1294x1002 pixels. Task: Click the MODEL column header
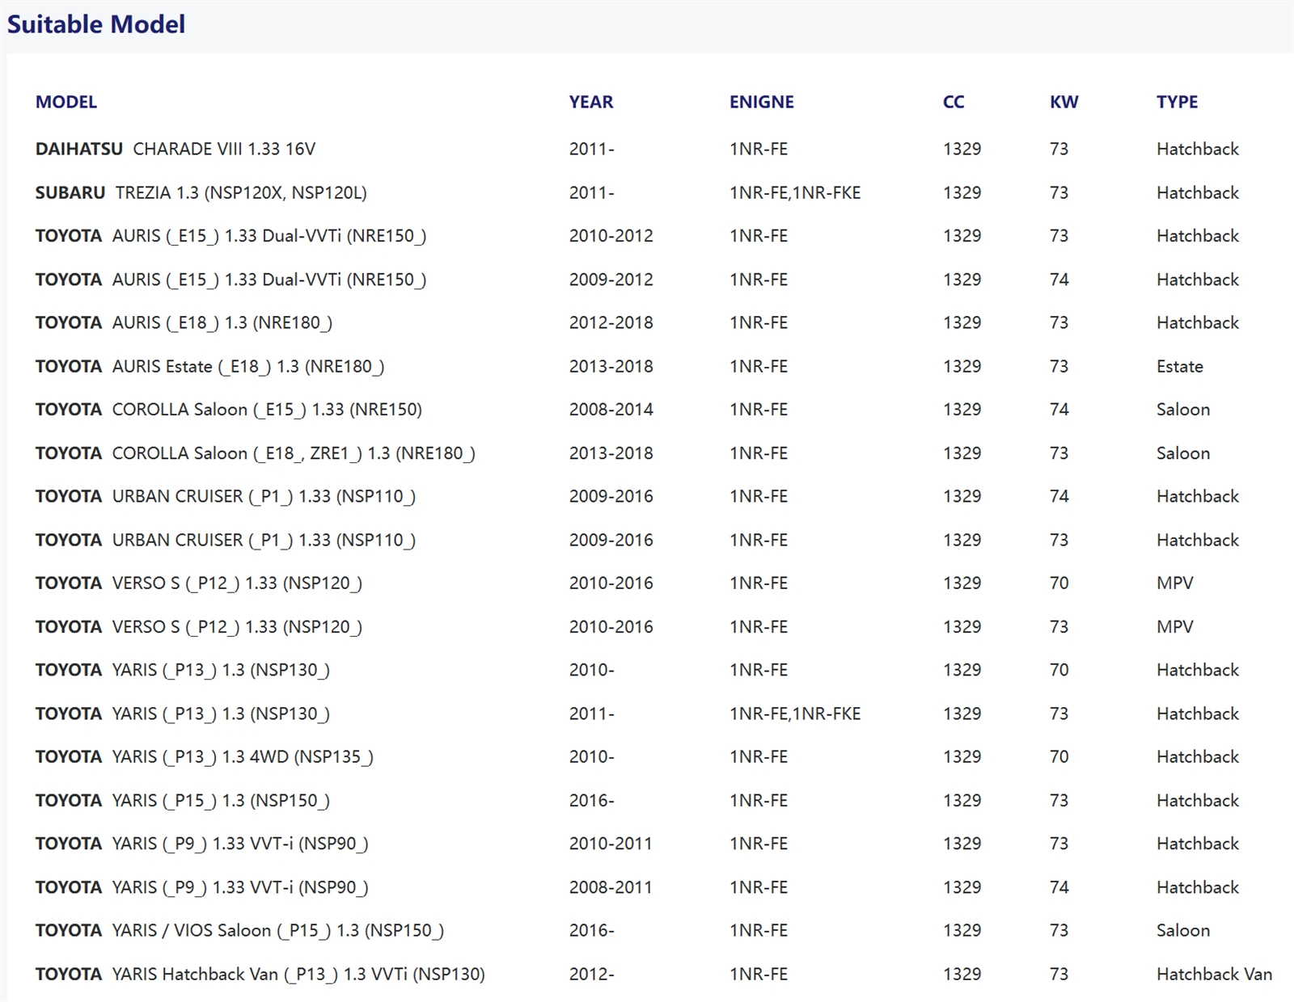[x=66, y=102]
